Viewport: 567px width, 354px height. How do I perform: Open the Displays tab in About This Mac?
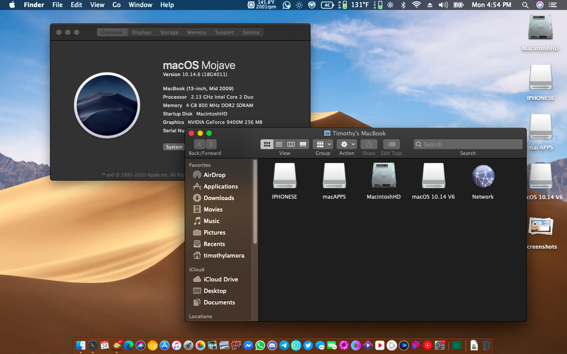coord(142,32)
